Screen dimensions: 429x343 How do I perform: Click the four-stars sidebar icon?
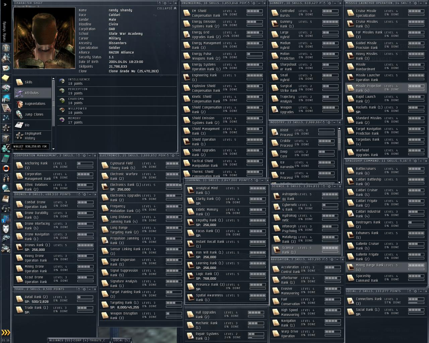pyautogui.click(x=6, y=128)
